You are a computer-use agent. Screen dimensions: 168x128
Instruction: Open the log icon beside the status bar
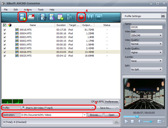pos(117,122)
